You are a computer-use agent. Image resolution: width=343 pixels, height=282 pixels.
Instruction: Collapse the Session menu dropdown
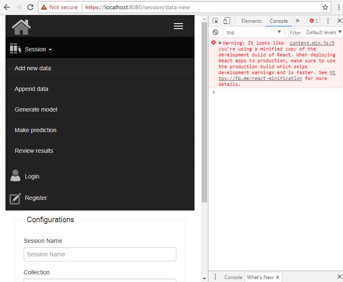pos(35,48)
